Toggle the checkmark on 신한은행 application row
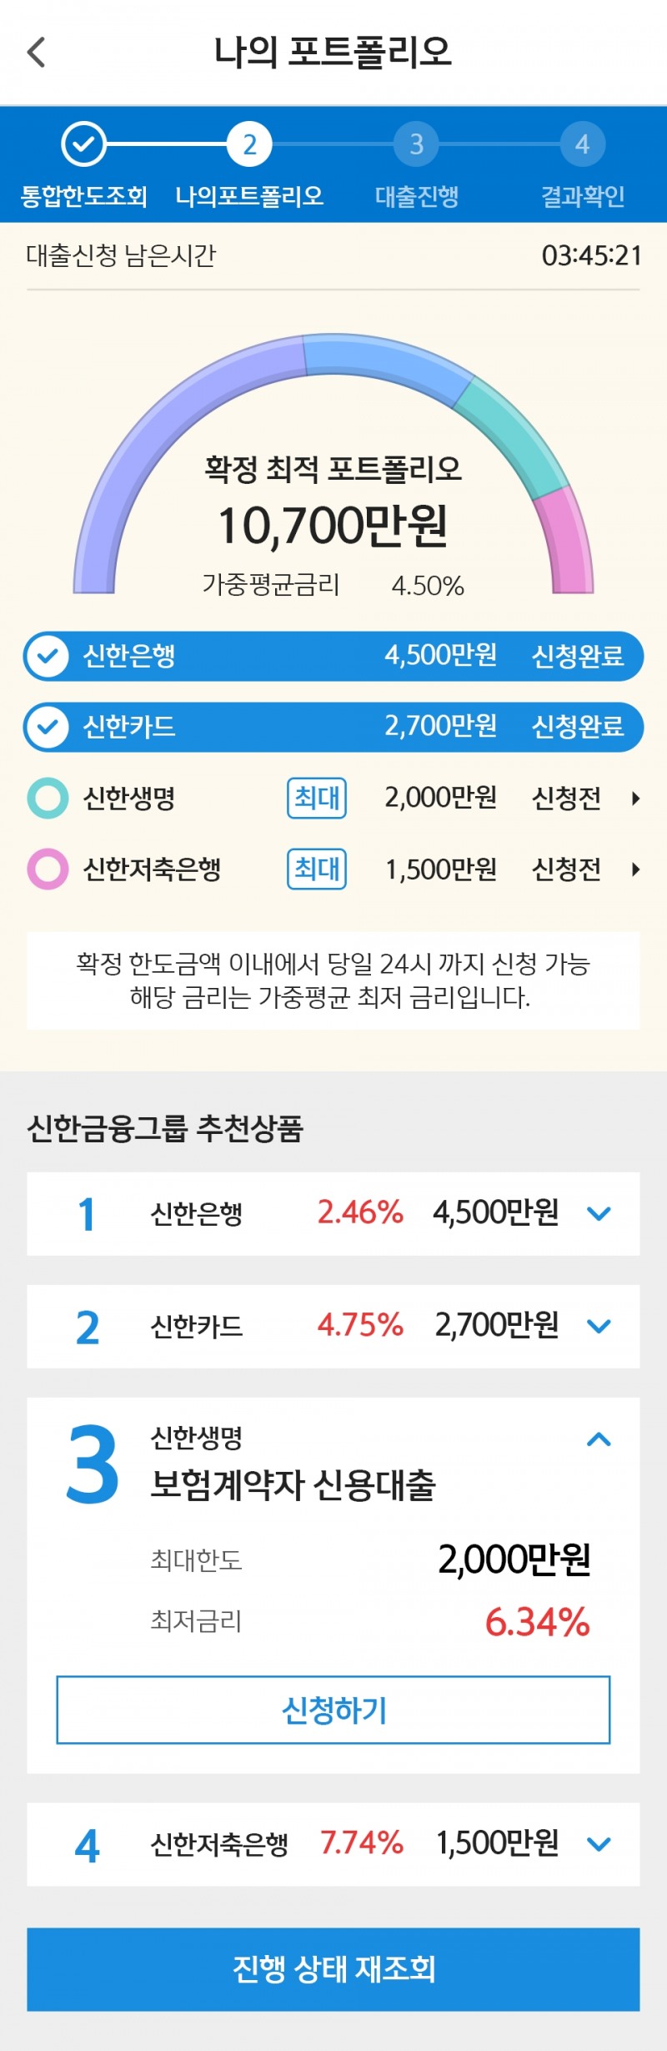 point(48,657)
